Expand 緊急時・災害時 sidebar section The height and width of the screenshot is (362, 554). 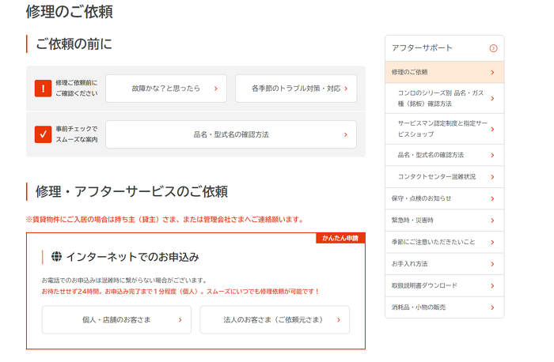coord(443,221)
